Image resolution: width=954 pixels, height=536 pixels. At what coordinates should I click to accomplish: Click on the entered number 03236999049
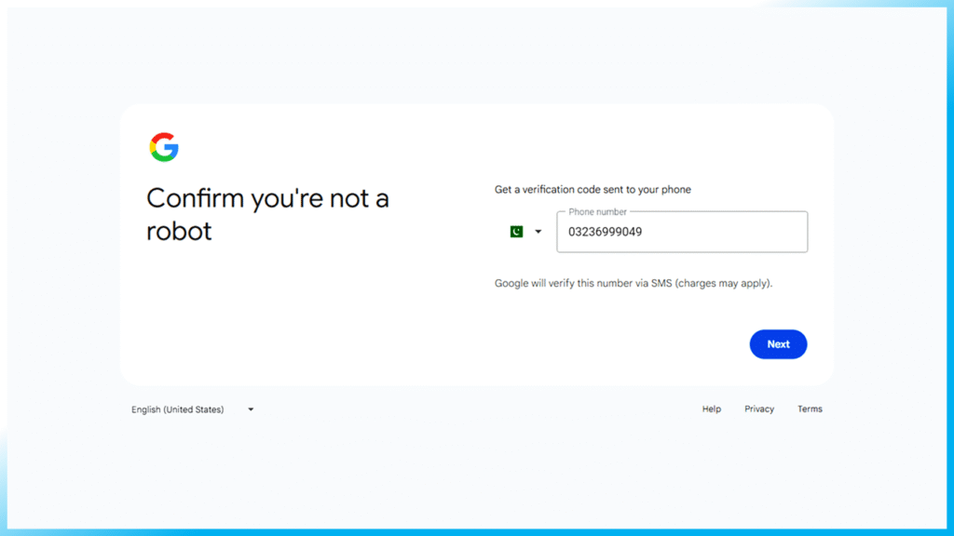[605, 233]
